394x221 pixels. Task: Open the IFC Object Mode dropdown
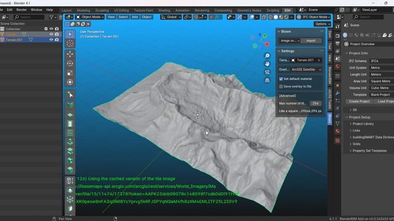click(x=313, y=17)
